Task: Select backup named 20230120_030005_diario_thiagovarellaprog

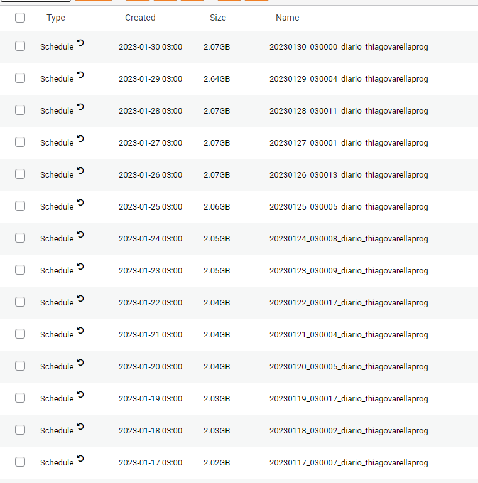Action: click(x=349, y=367)
